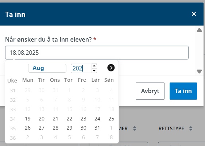Pick date 22 in the calendar
The width and height of the screenshot is (205, 146).
[69, 119]
